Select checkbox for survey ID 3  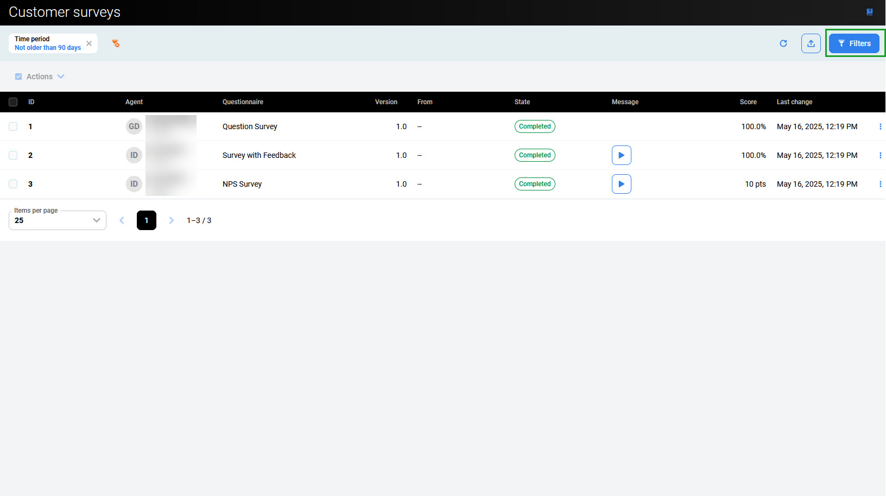(13, 184)
